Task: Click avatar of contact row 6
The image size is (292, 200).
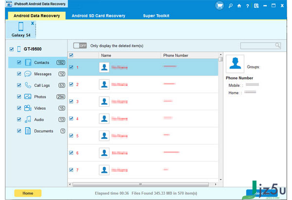Action: click(x=104, y=153)
